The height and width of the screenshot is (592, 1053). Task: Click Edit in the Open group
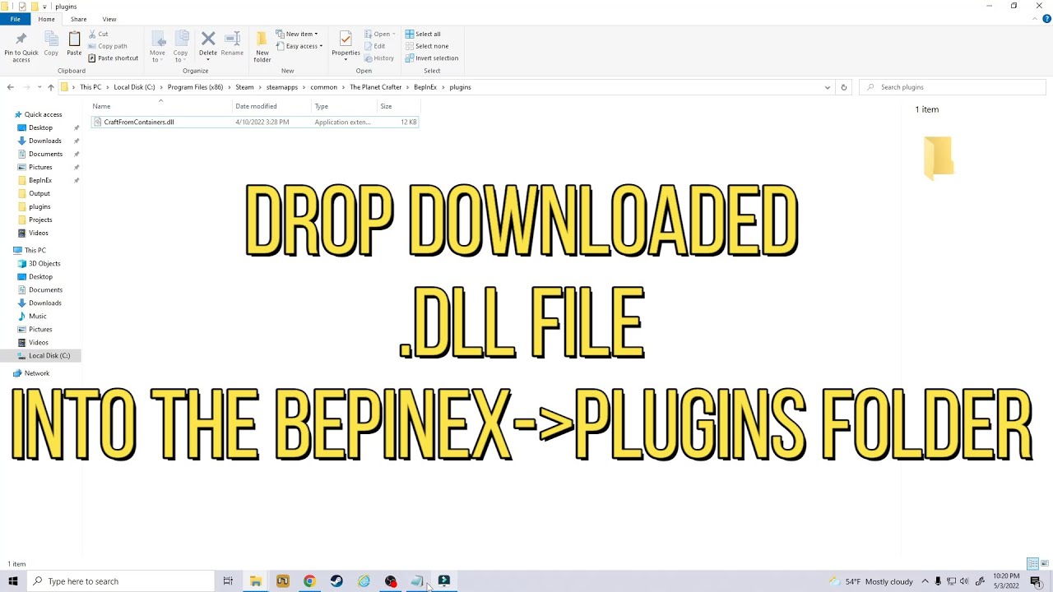[374, 46]
